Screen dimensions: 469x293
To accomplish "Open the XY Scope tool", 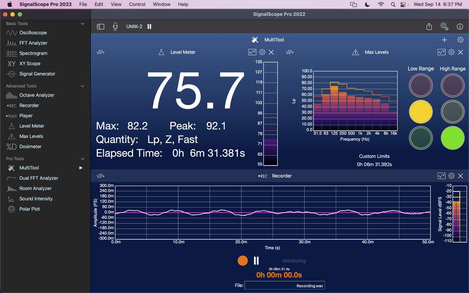I will point(30,63).
